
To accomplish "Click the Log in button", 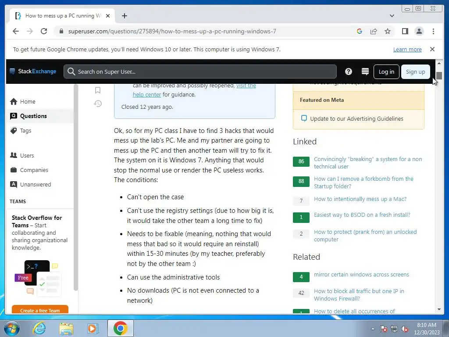I will (386, 72).
